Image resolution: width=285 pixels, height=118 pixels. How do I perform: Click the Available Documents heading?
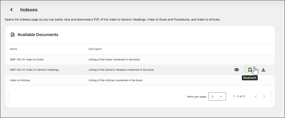(38, 35)
